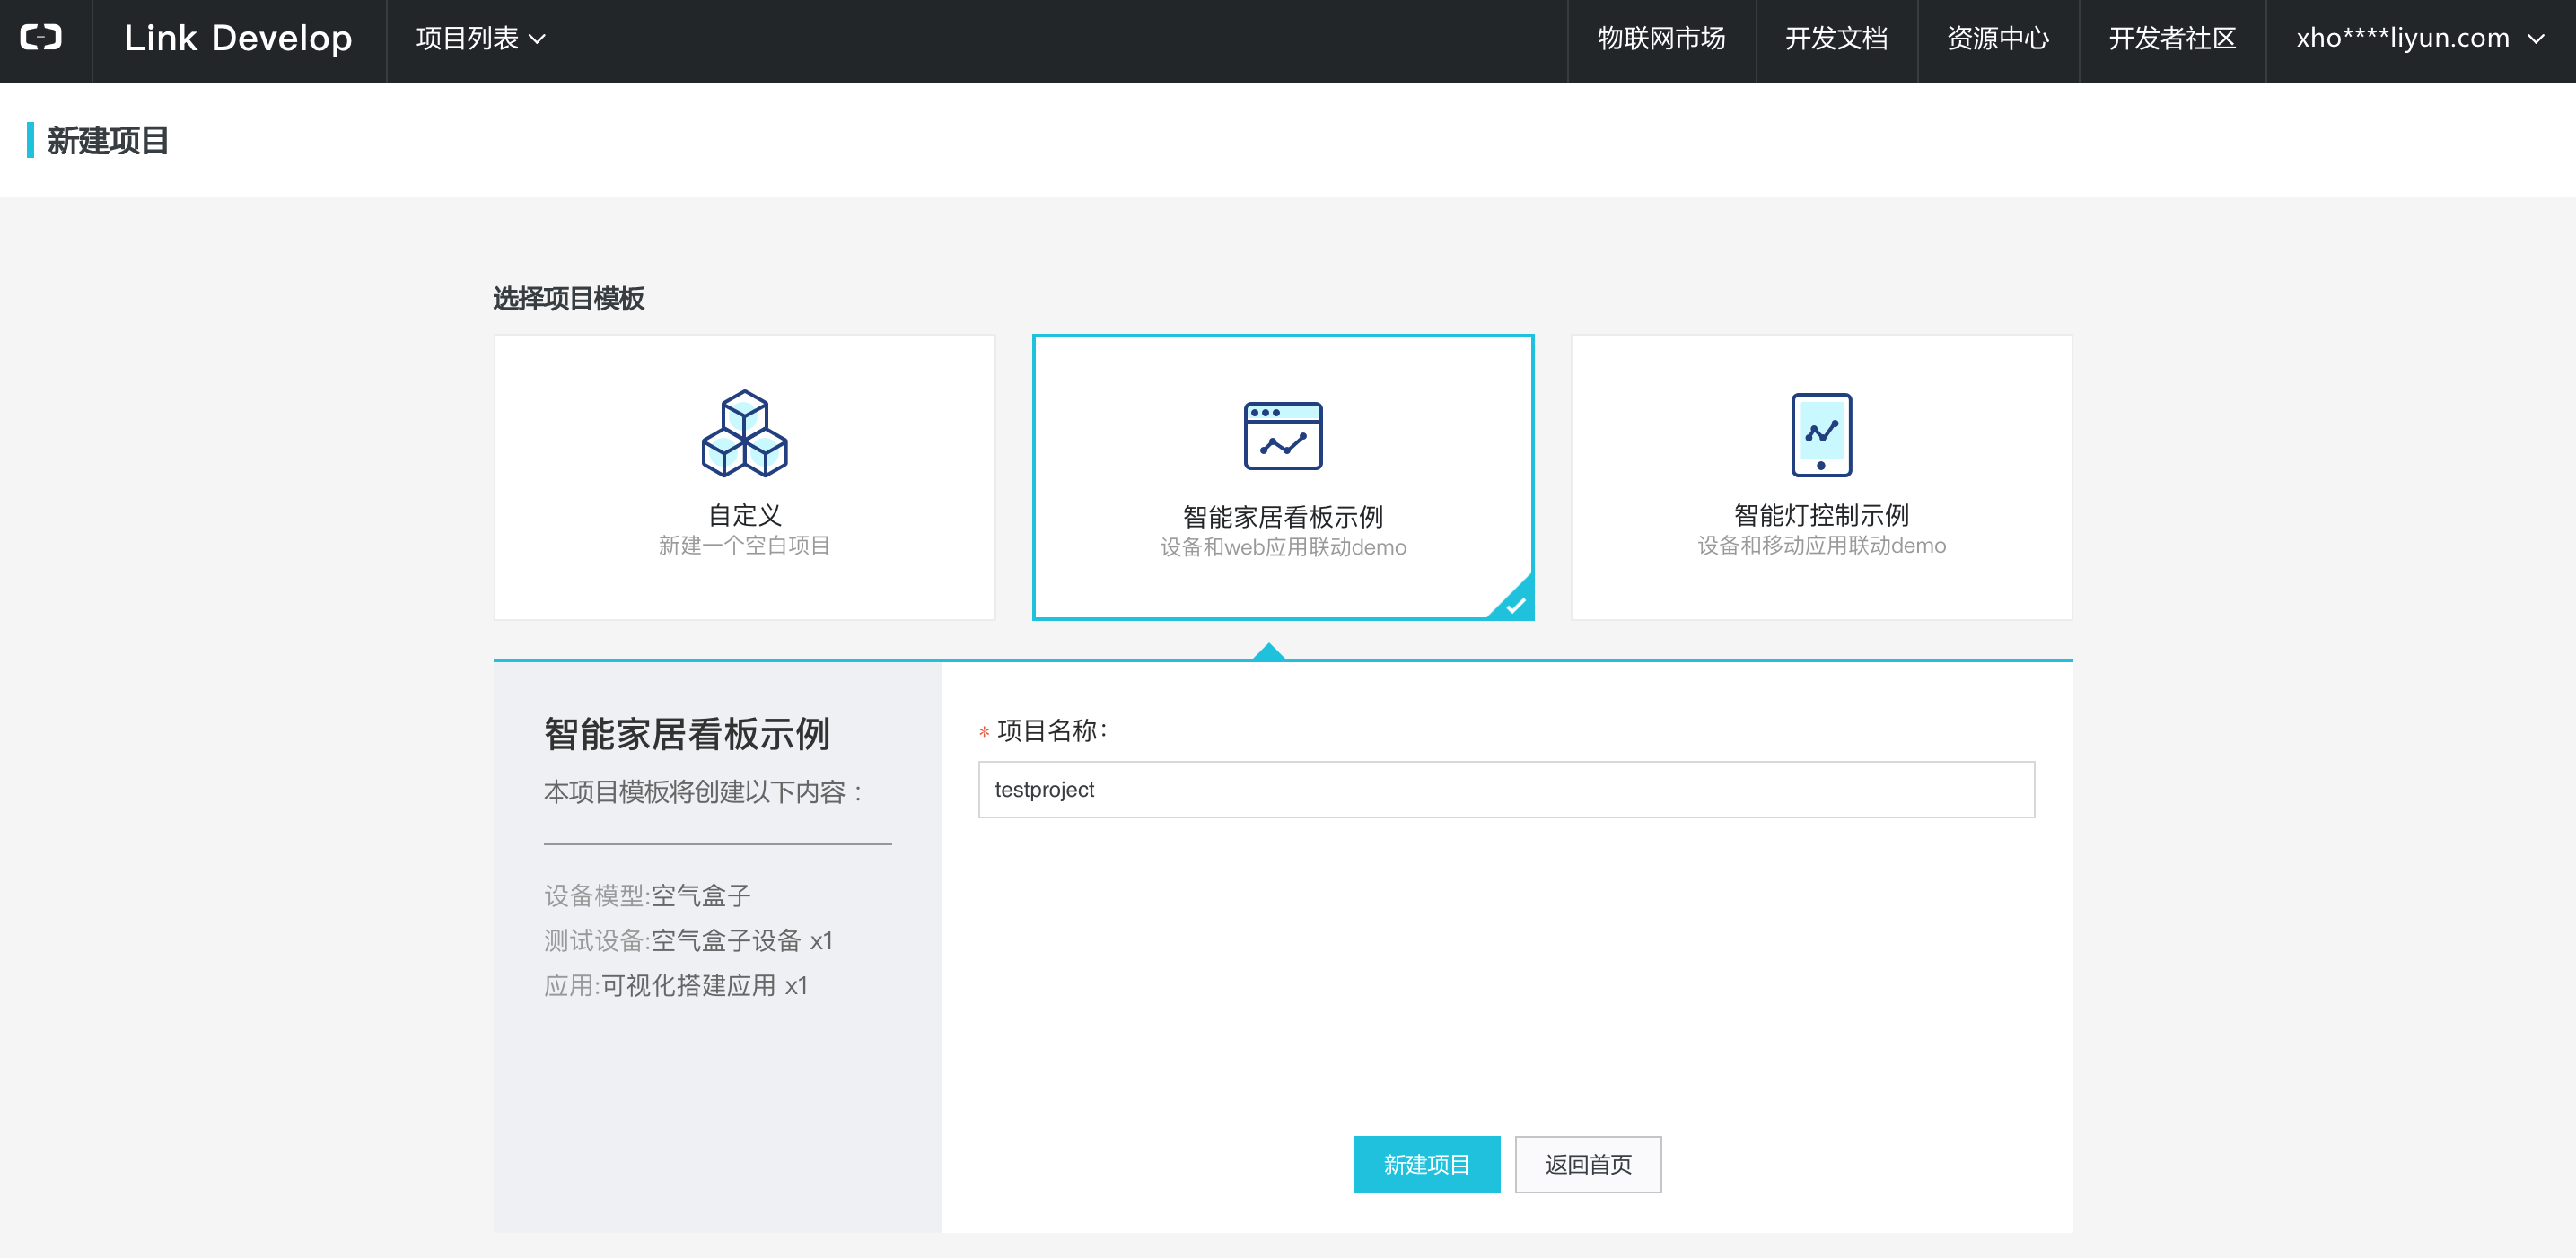Click the 设备和web应用联动demo subtitle text
2576x1258 pixels.
tap(1282, 547)
